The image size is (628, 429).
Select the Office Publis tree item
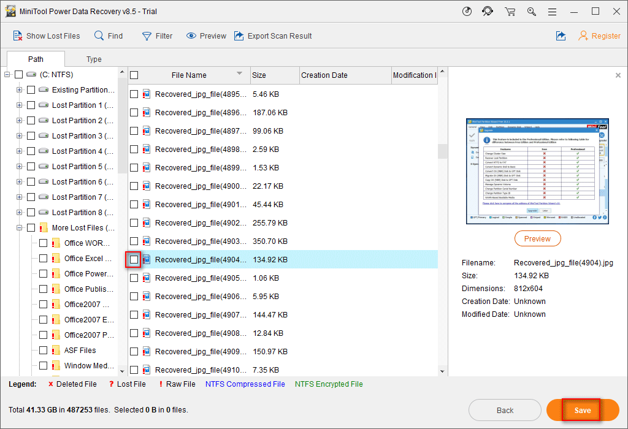coord(89,289)
